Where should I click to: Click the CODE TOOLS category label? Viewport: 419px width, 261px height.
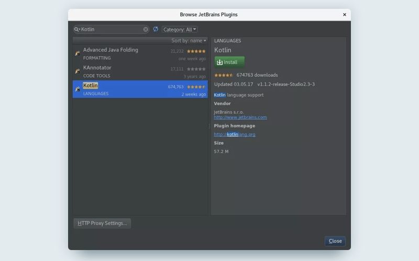[96, 76]
